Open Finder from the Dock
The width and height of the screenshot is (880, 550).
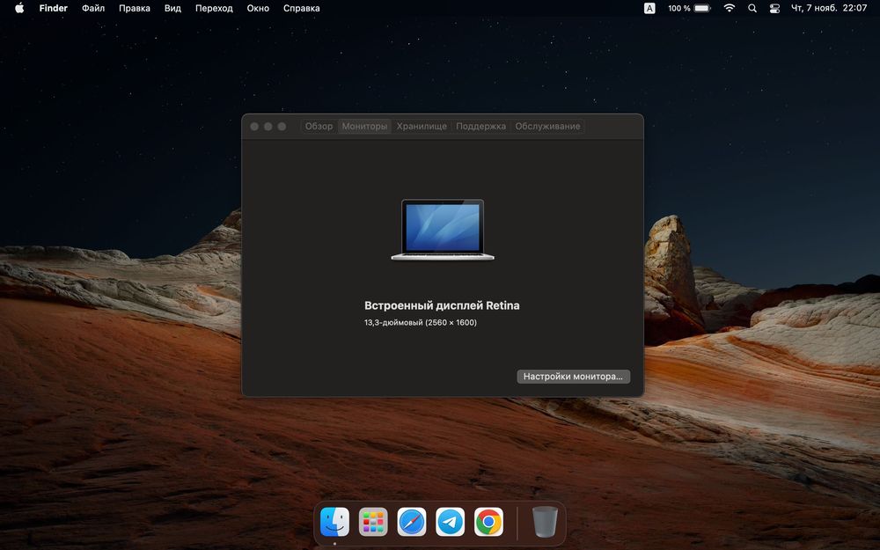(334, 522)
